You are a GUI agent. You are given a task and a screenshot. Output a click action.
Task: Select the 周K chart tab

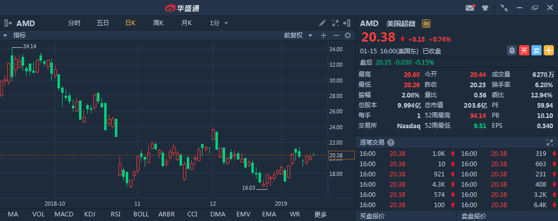(158, 23)
